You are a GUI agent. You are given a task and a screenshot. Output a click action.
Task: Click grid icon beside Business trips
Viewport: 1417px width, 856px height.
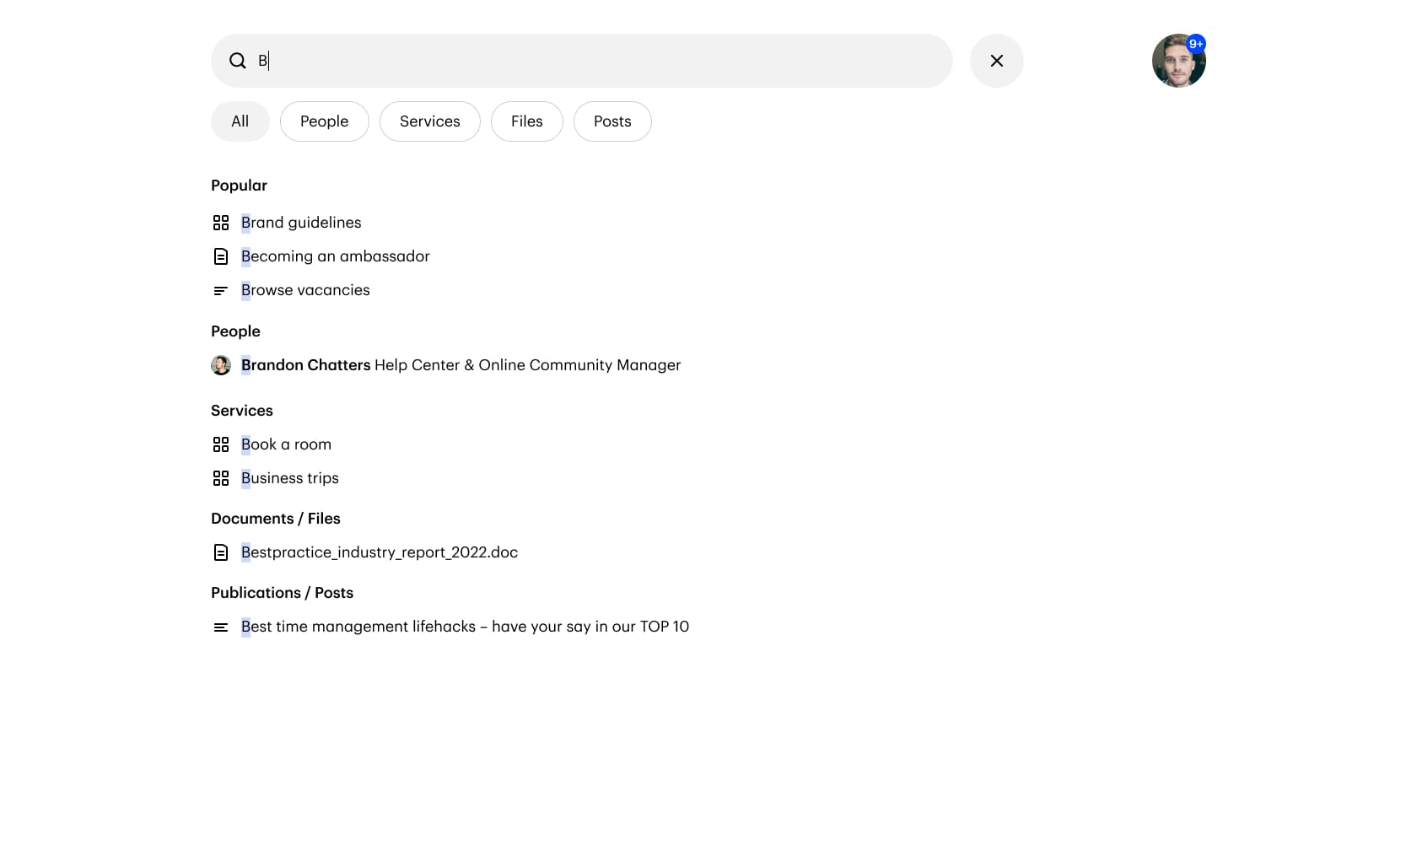click(221, 478)
